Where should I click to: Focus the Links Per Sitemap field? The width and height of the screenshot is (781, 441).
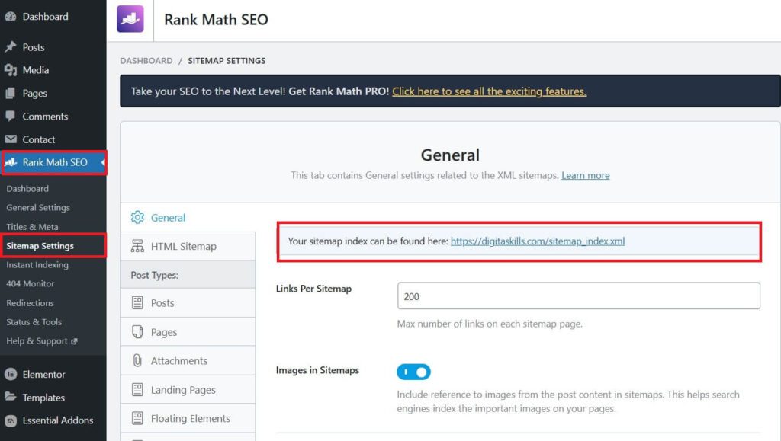coord(579,296)
